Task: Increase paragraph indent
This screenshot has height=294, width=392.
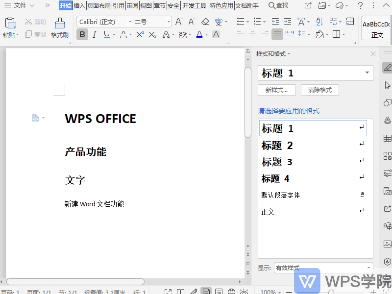Action: point(288,22)
